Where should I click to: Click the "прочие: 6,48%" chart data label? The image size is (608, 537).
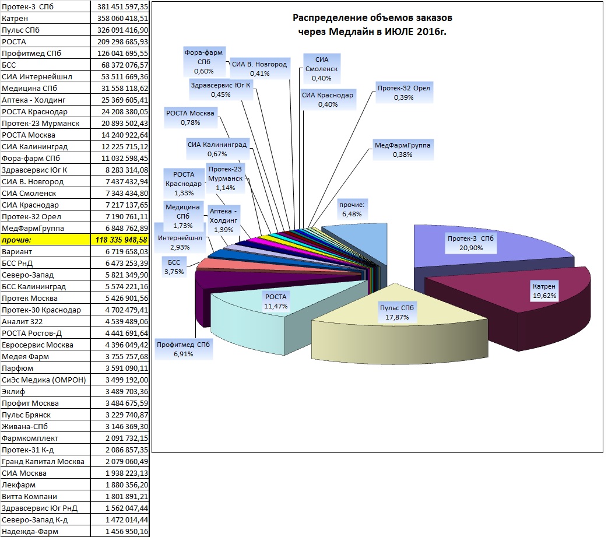click(x=352, y=209)
